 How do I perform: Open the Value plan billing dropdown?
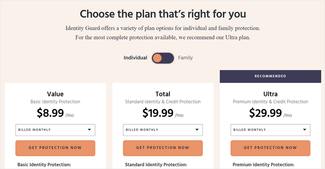(55, 130)
